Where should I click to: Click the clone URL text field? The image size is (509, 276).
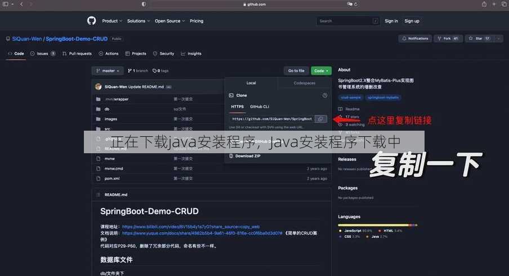pos(272,119)
